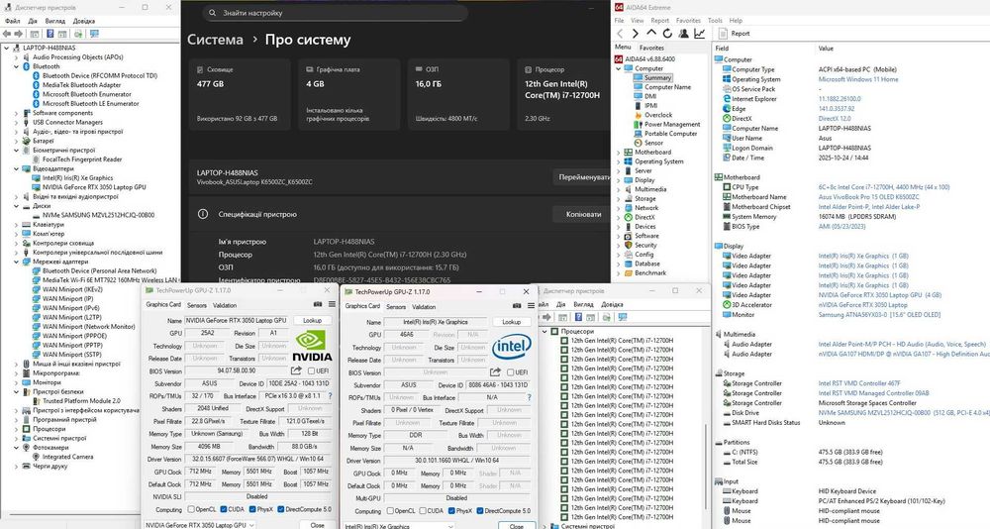Open AIDA64 Favorites menu in menu bar
Image resolution: width=990 pixels, height=529 pixels.
click(688, 20)
